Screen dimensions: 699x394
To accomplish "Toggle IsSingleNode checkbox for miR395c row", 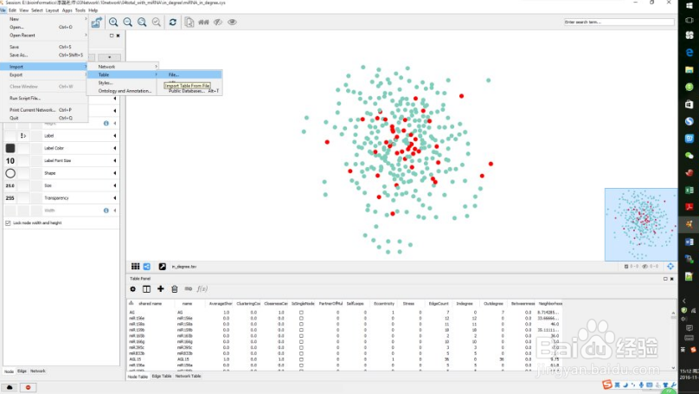I will 301,347.
